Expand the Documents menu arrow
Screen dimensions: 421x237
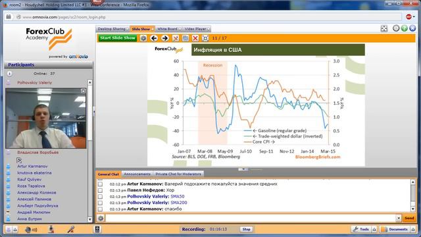[x=413, y=230]
